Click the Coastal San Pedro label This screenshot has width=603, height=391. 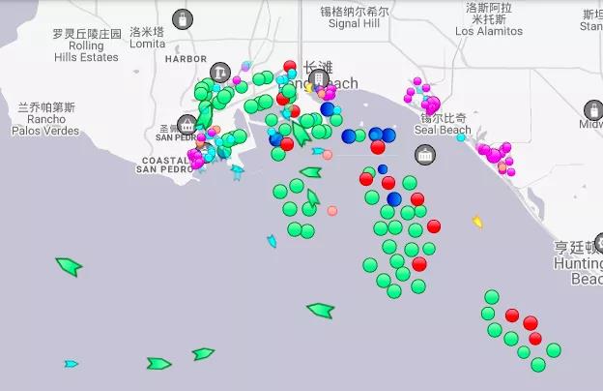click(x=164, y=165)
